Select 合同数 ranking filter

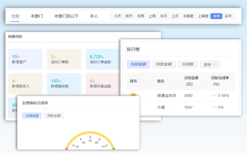(x=188, y=64)
